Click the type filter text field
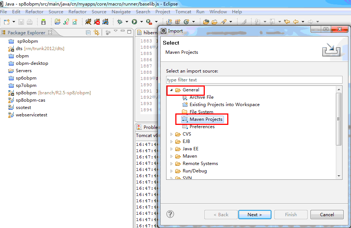 [254, 80]
